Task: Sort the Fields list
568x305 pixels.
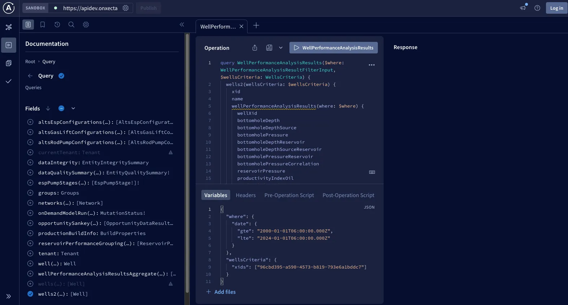Action: [48, 108]
